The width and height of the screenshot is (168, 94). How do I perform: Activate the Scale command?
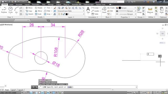tap(38, 14)
